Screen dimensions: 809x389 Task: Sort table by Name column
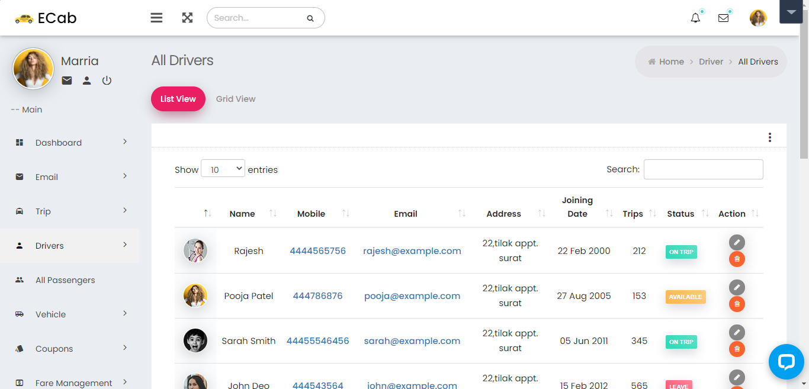[x=242, y=214]
